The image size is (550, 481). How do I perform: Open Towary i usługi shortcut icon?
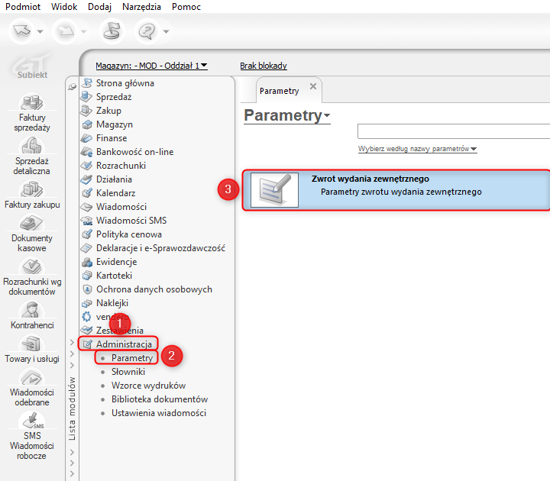[x=32, y=344]
